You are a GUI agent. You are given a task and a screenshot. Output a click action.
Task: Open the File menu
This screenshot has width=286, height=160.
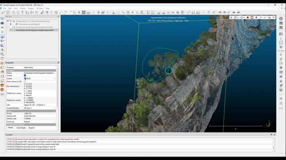coord(4,8)
